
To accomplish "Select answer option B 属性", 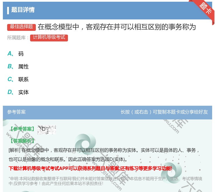I will coord(18,67).
